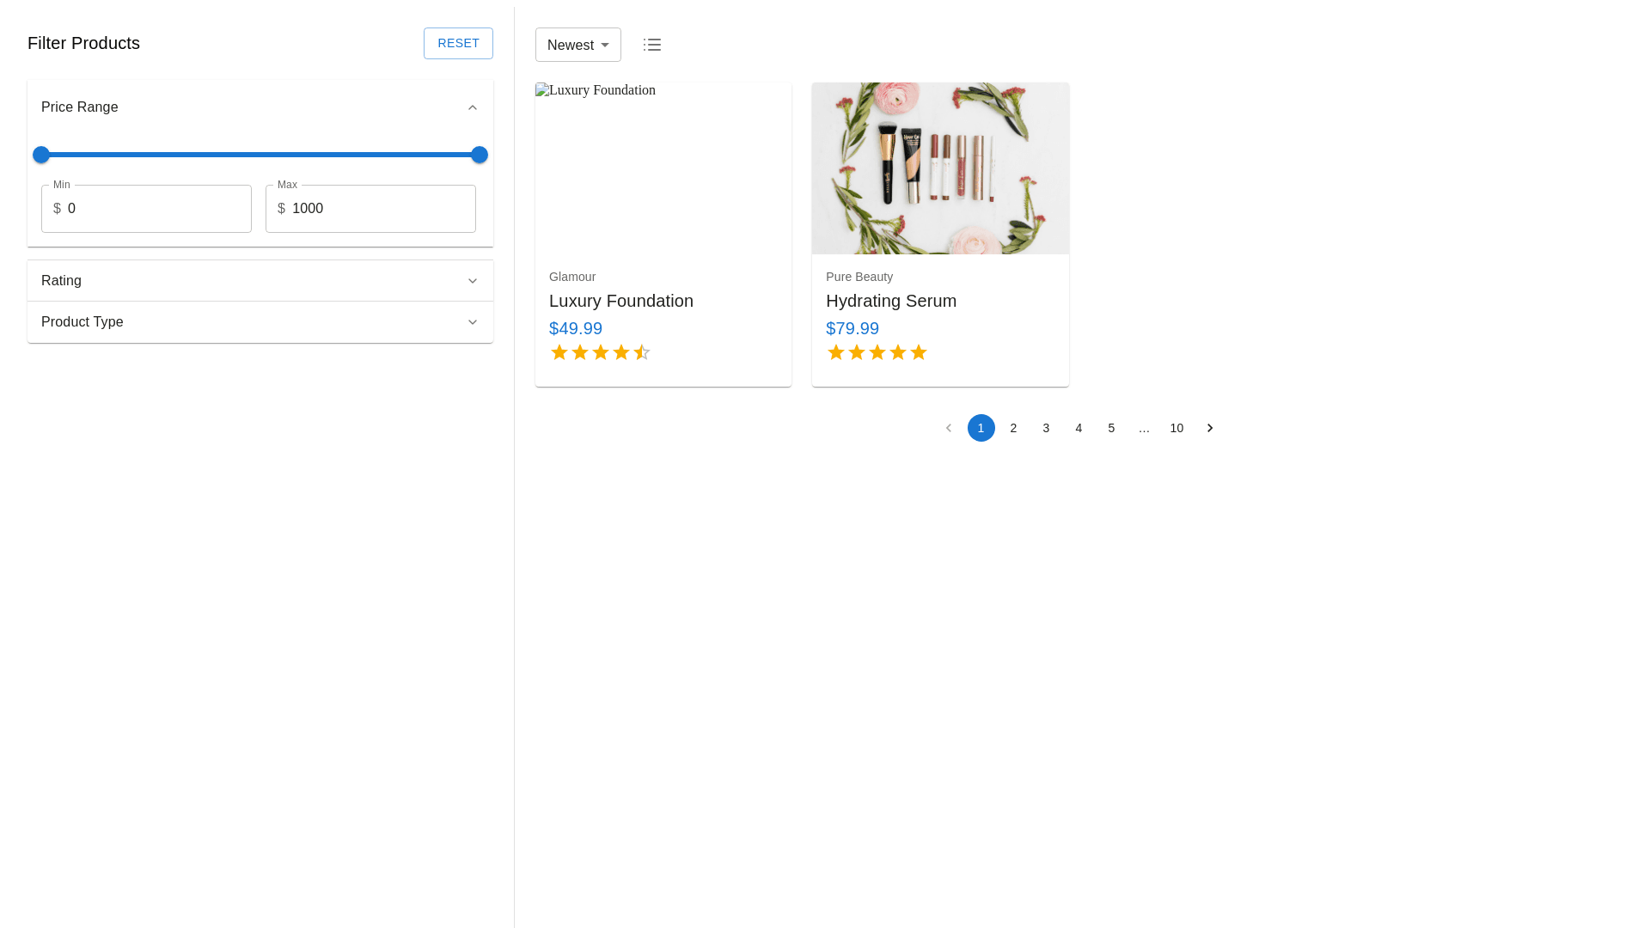The width and height of the screenshot is (1650, 928).
Task: Open the Luxury Foundation product title
Action: click(x=620, y=301)
